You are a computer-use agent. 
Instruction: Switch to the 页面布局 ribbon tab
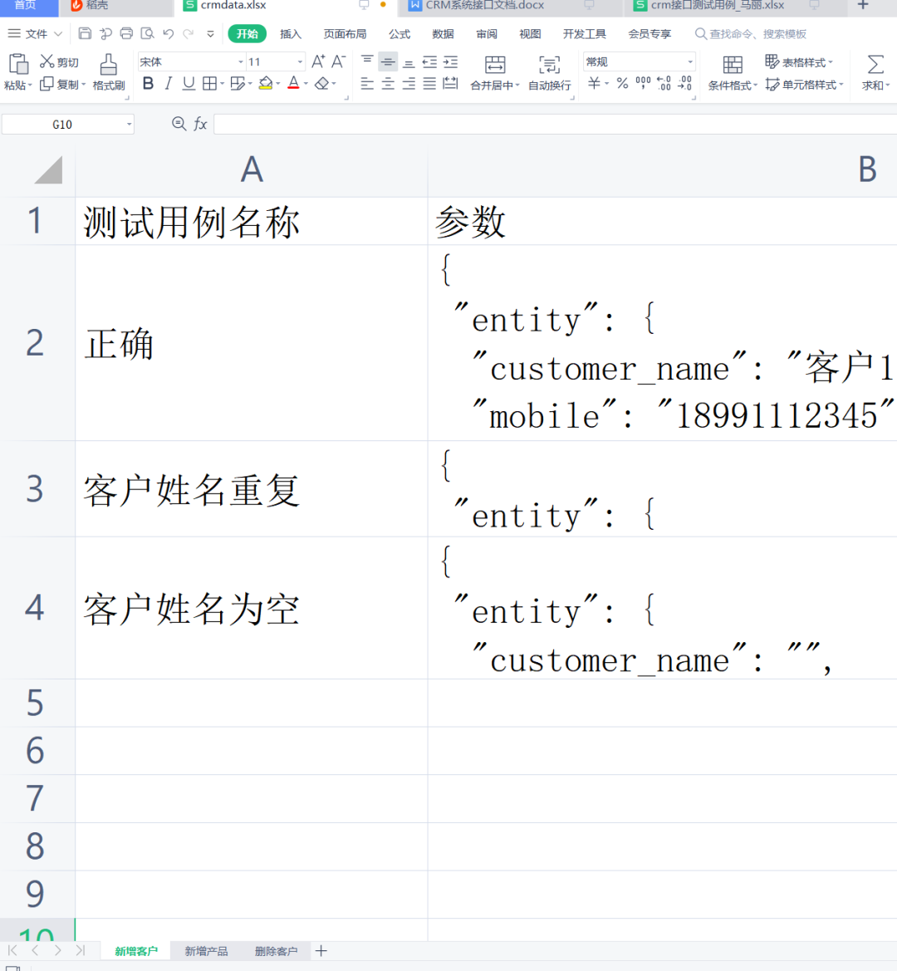[345, 34]
